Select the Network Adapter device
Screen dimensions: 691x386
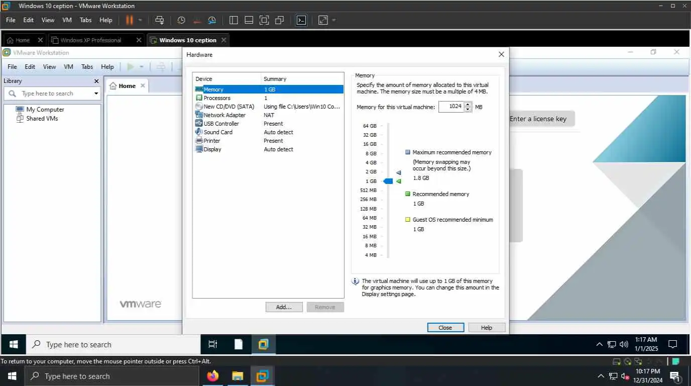pyautogui.click(x=268, y=115)
